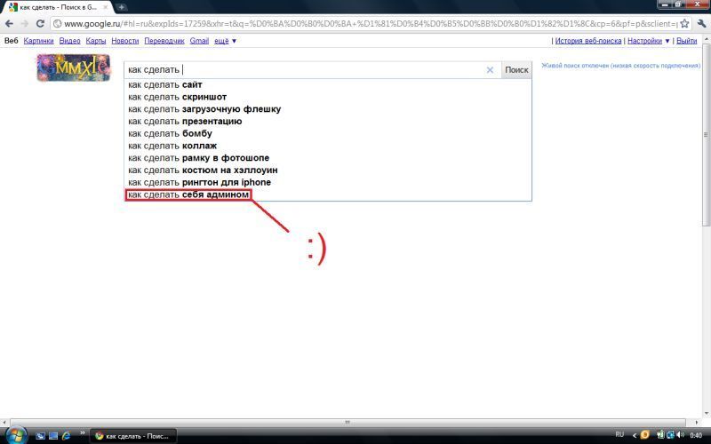
Task: Open the Windows Start menu orb
Action: [15, 434]
